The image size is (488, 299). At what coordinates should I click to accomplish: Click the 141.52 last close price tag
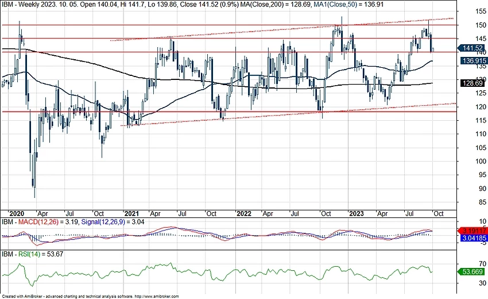pos(471,48)
